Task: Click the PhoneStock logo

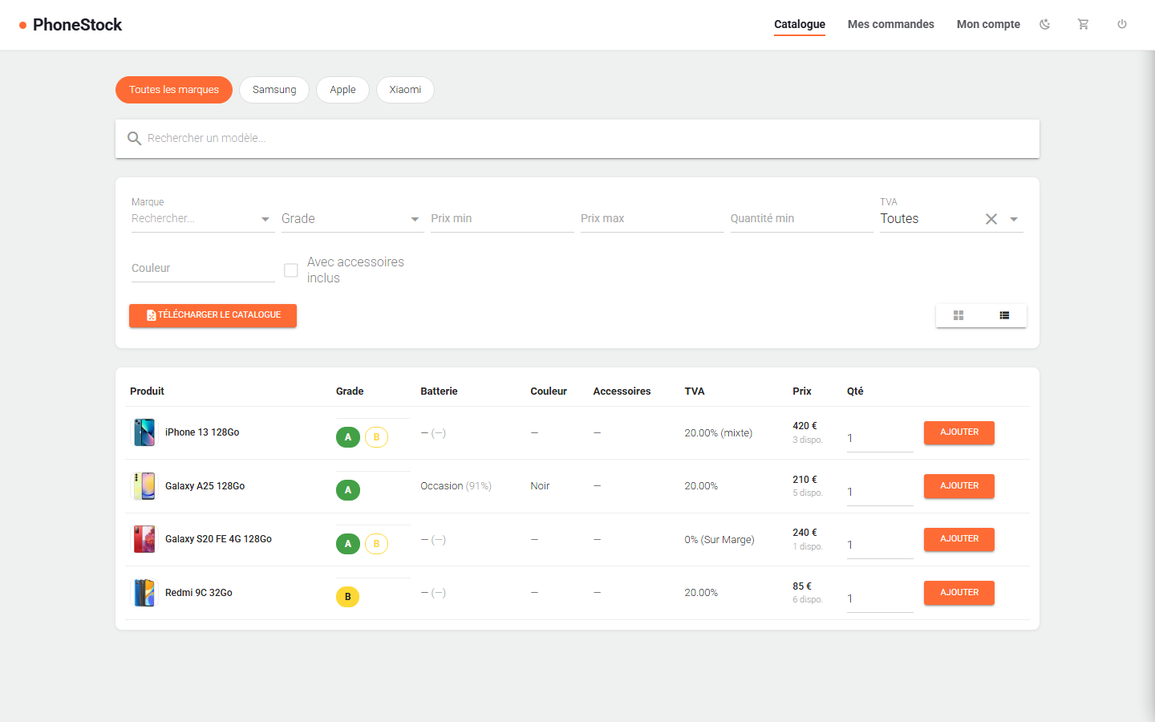Action: click(71, 25)
